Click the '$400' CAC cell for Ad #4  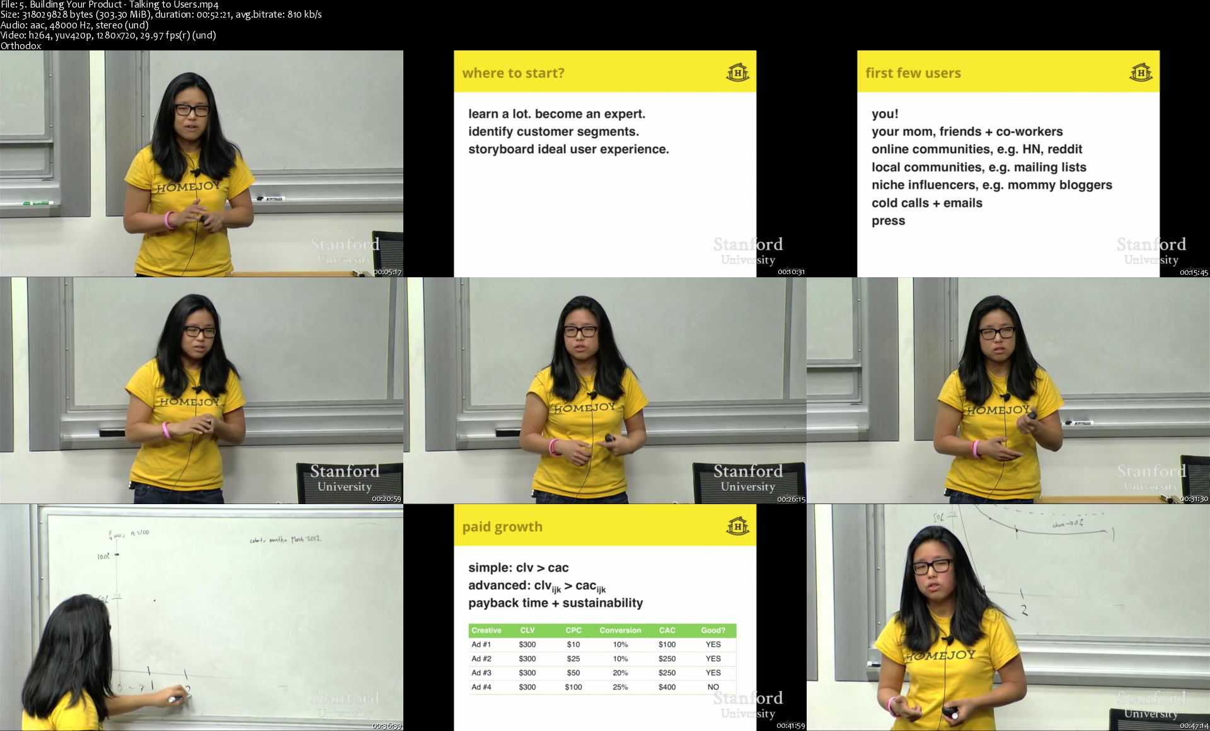pos(667,687)
